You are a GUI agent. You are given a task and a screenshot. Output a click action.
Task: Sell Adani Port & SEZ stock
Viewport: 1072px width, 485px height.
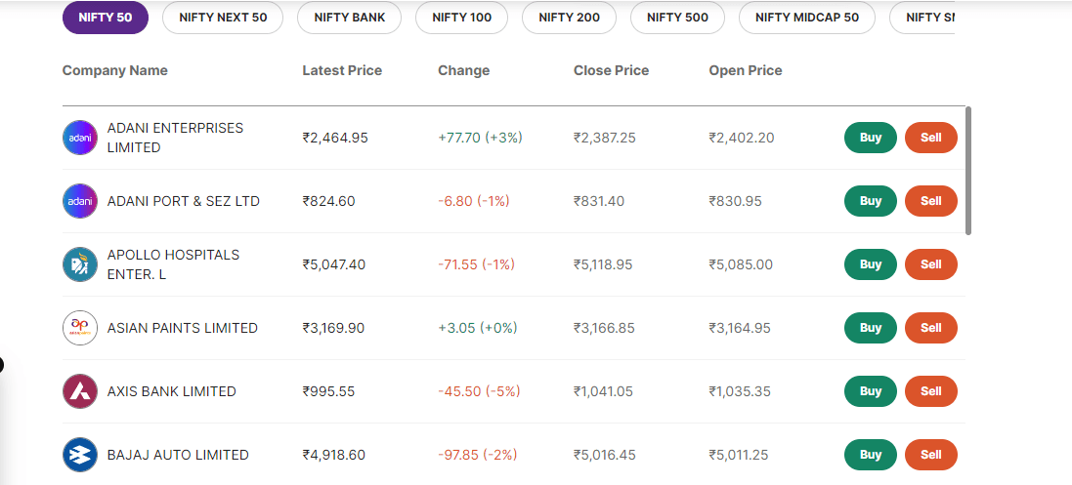tap(930, 201)
